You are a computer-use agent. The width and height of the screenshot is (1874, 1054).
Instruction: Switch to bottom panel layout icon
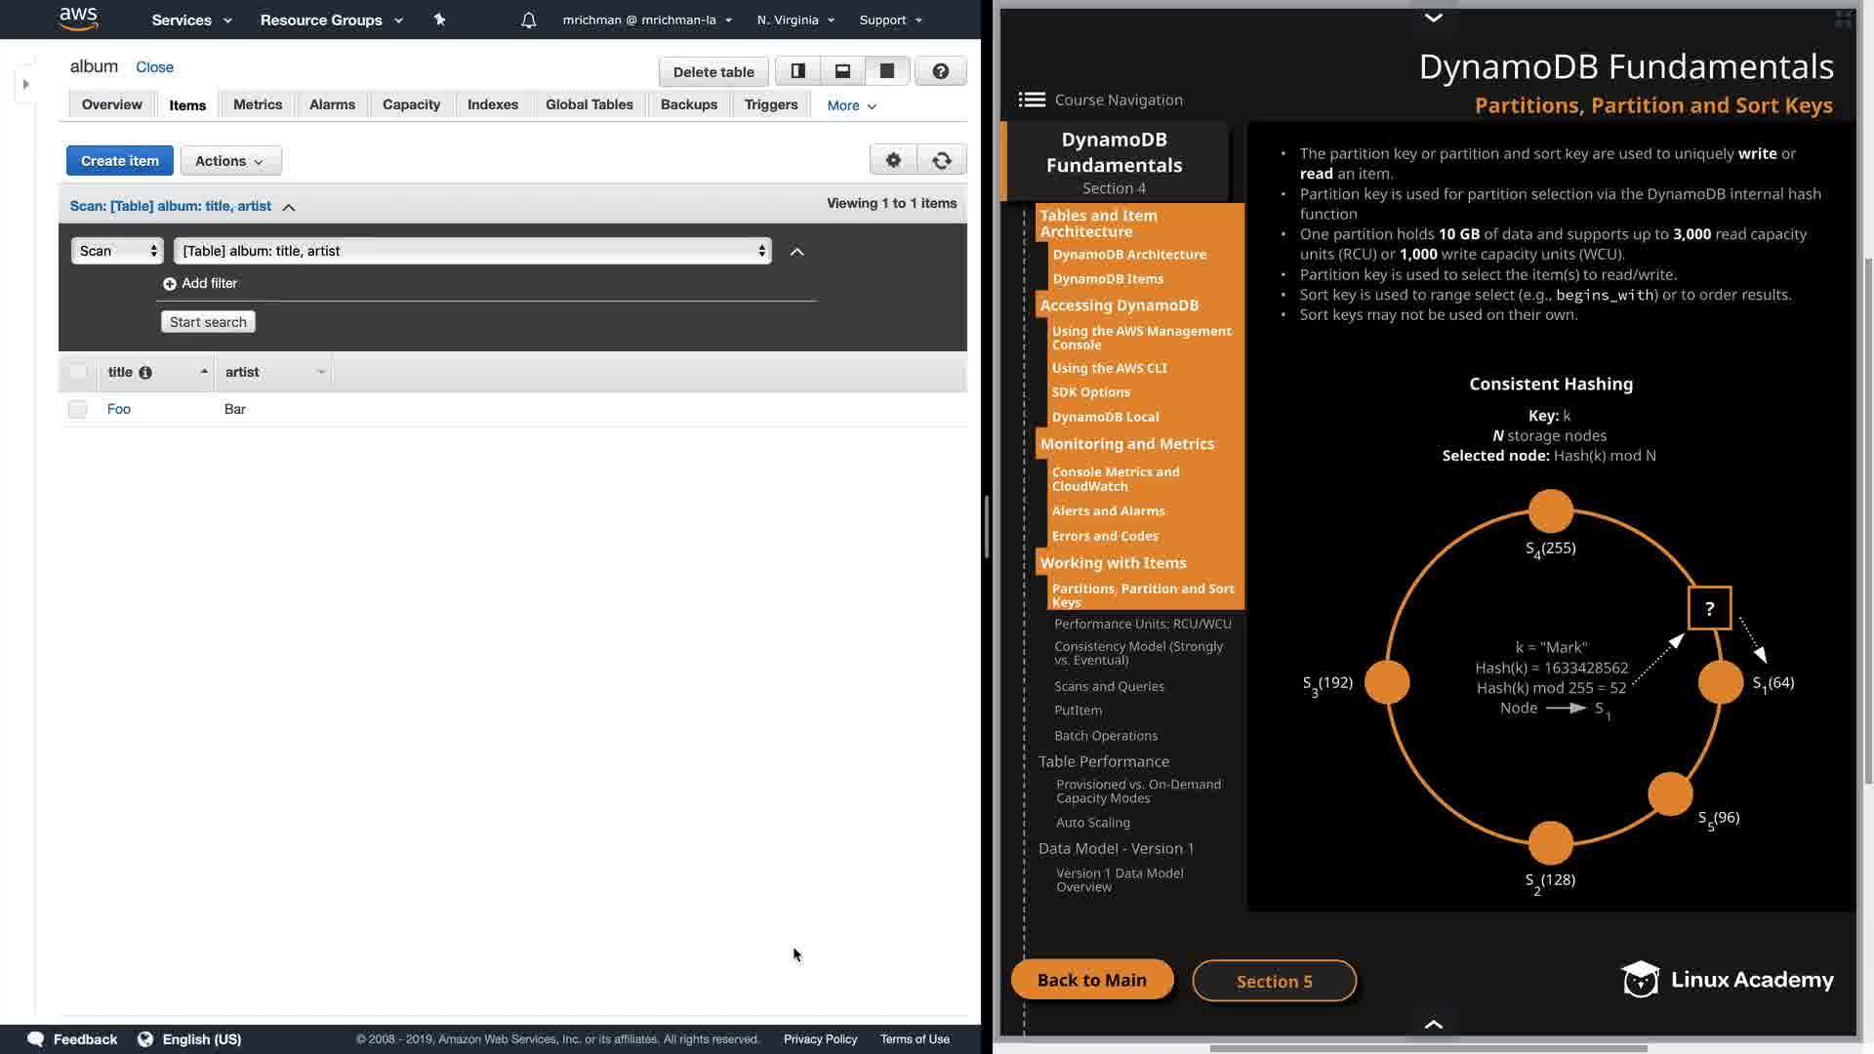pyautogui.click(x=842, y=71)
